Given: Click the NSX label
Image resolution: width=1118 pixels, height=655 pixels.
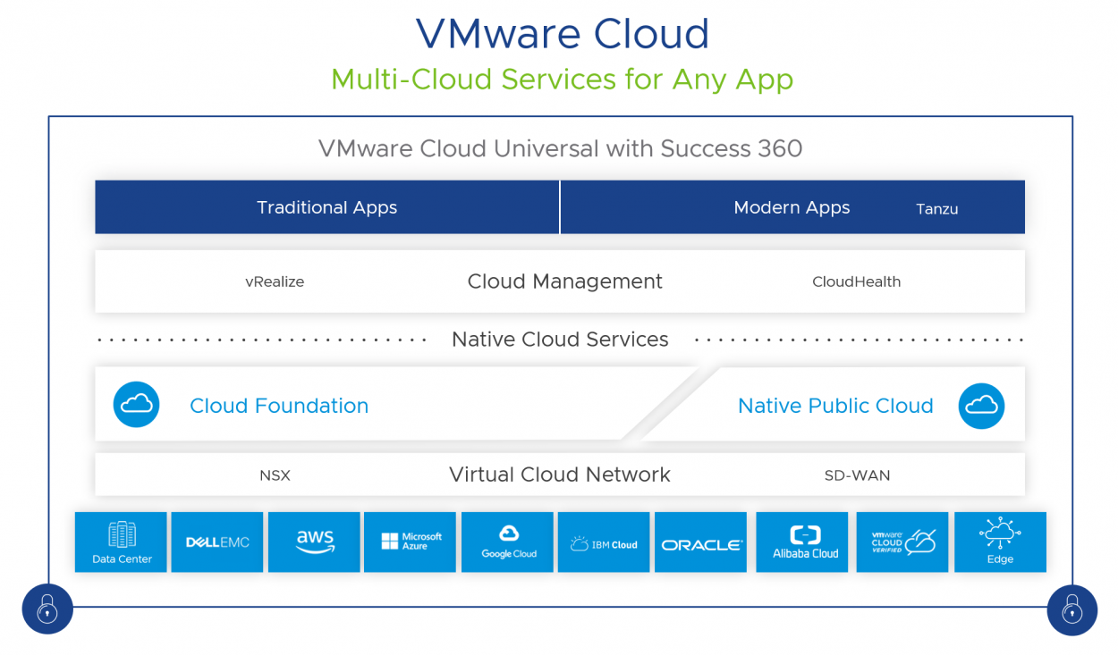Looking at the screenshot, I should [x=275, y=475].
